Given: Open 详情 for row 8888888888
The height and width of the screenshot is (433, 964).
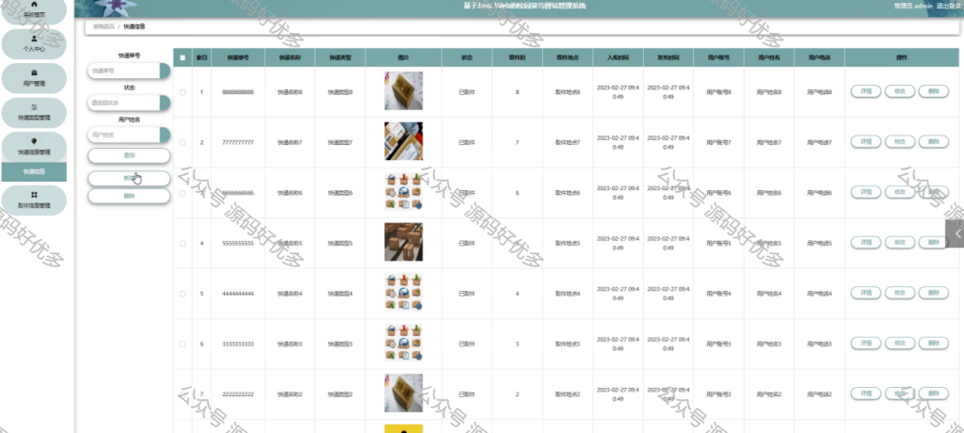Looking at the screenshot, I should pyautogui.click(x=866, y=91).
